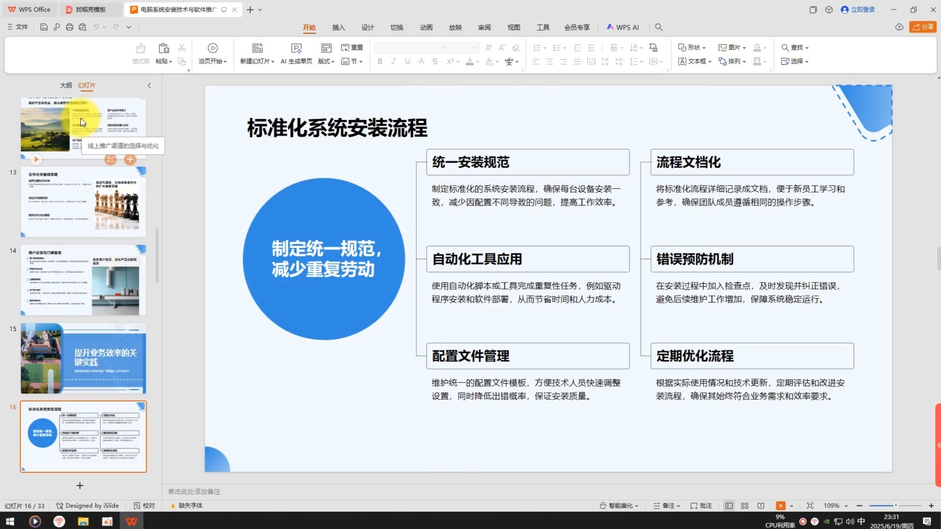Click the Undo arrow icon
Screen dimensions: 941x529
[96, 27]
